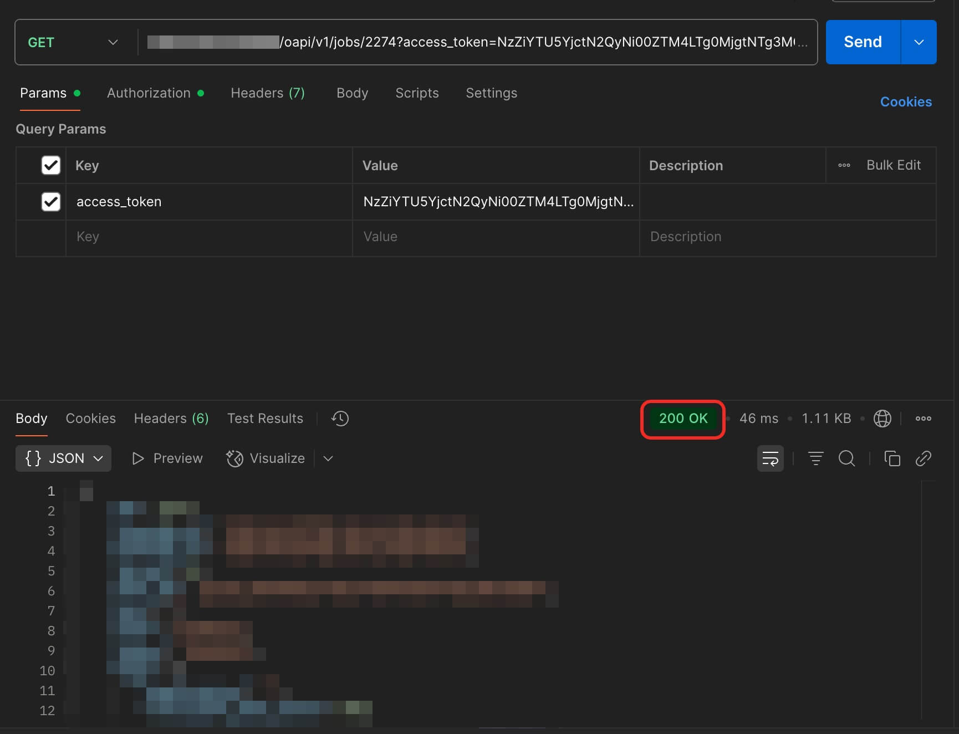Filter the JSON response
Screen dimensions: 959x734
pos(815,458)
